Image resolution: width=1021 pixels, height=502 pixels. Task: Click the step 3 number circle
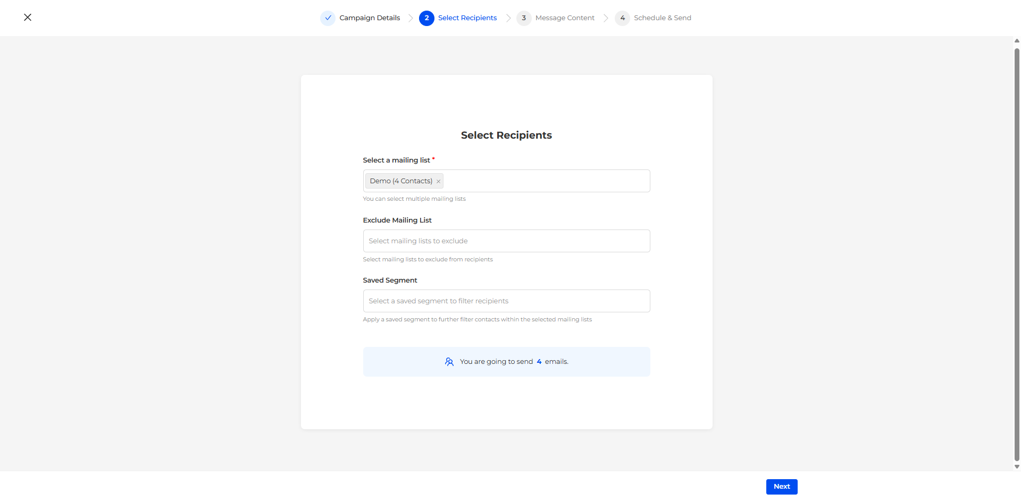click(524, 18)
